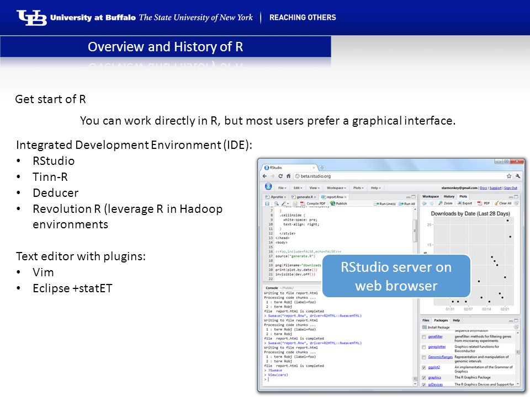
Task: Open the Plots menu dropdown
Action: 358,188
